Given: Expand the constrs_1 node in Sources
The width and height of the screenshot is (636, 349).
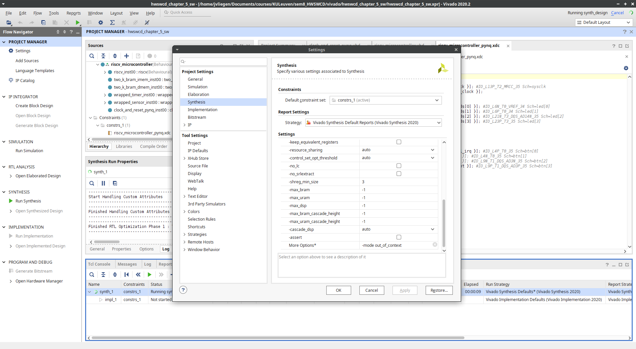Looking at the screenshot, I should point(98,125).
